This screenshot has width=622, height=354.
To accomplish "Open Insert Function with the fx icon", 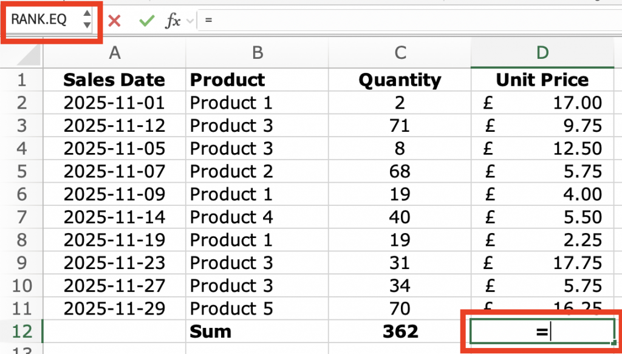I will (173, 21).
